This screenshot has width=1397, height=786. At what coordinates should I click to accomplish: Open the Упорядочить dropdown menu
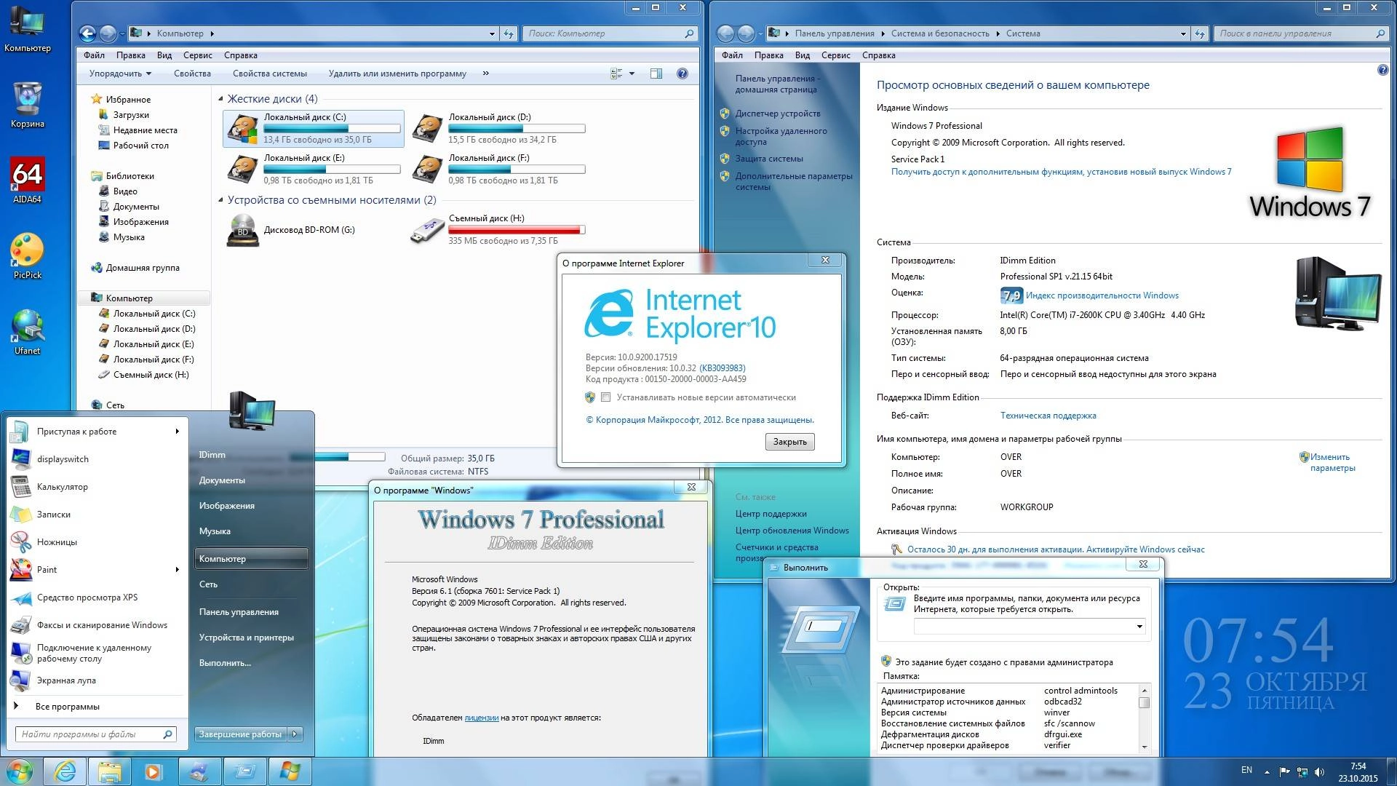click(x=120, y=74)
